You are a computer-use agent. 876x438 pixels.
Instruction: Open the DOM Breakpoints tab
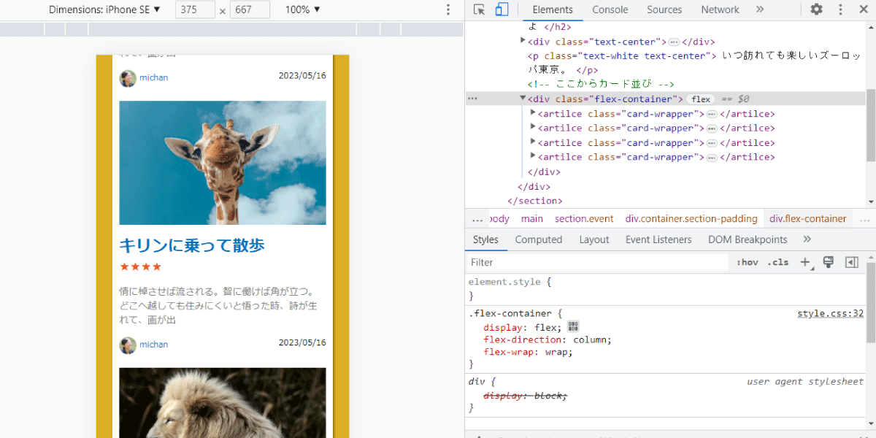(748, 239)
